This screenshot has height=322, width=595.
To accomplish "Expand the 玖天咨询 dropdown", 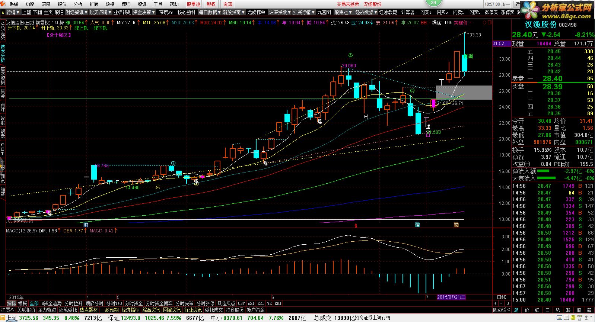I will (101, 12).
